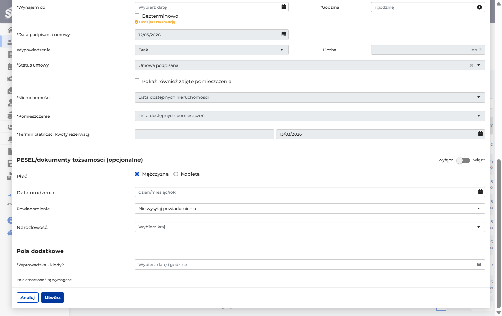Expand the Powiadomienie dropdown

[x=310, y=209]
